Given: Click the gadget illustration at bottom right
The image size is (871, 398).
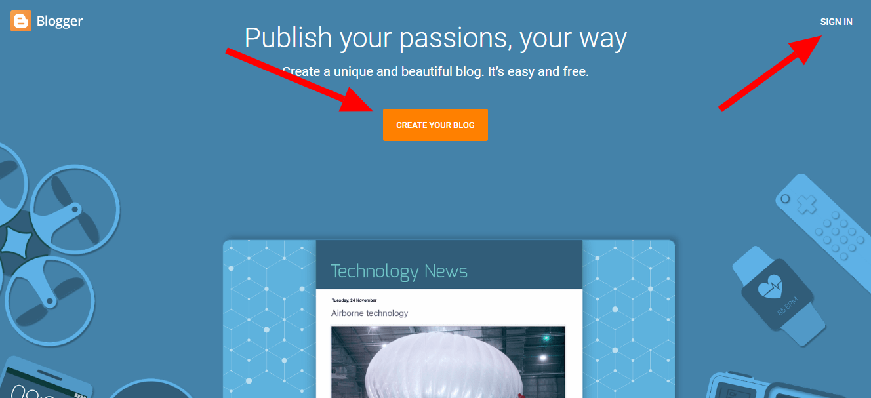Looking at the screenshot, I should [788, 386].
